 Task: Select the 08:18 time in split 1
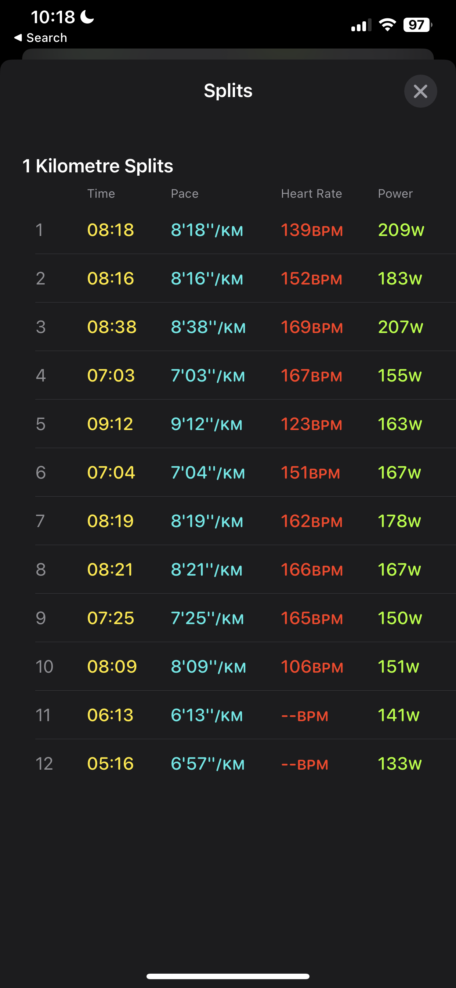tap(111, 230)
